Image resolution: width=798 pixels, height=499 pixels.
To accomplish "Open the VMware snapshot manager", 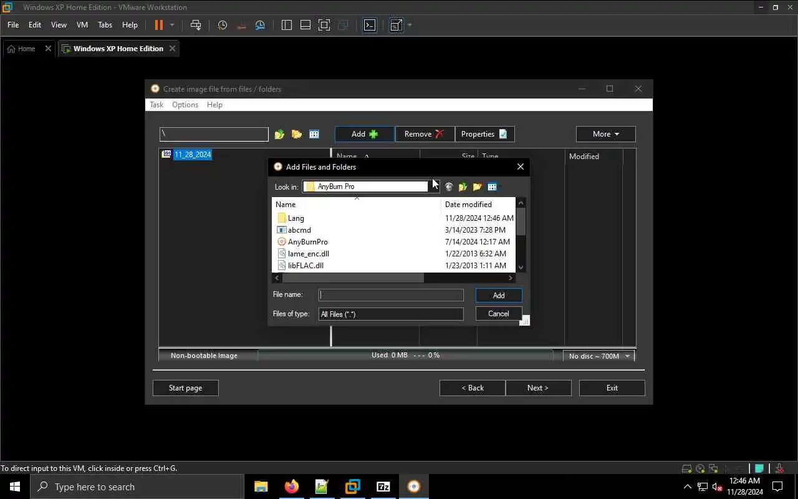I will 261,25.
